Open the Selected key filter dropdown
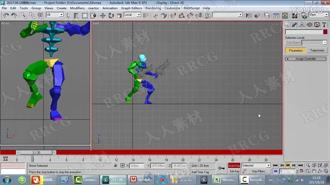The width and height of the screenshot is (330, 185). tap(256, 165)
